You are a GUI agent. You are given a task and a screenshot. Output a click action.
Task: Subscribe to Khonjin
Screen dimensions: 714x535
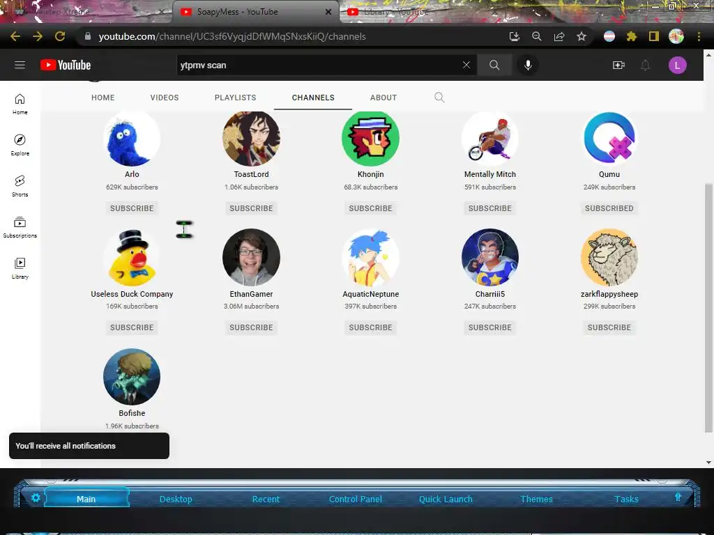pos(371,208)
